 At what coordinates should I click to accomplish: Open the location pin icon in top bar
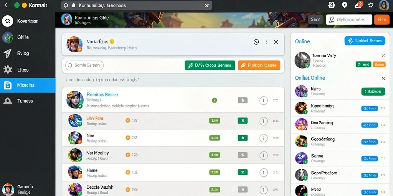point(345,5)
